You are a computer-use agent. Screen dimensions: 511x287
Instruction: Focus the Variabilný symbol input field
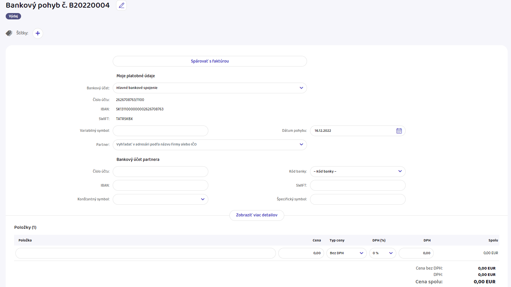click(161, 131)
